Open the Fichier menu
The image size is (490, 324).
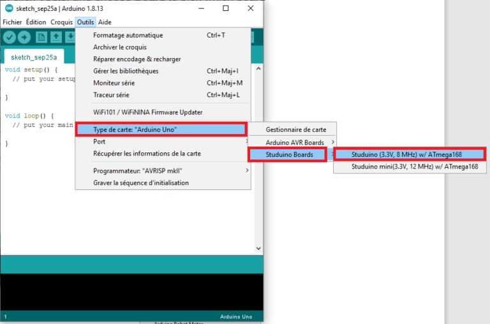coord(12,22)
